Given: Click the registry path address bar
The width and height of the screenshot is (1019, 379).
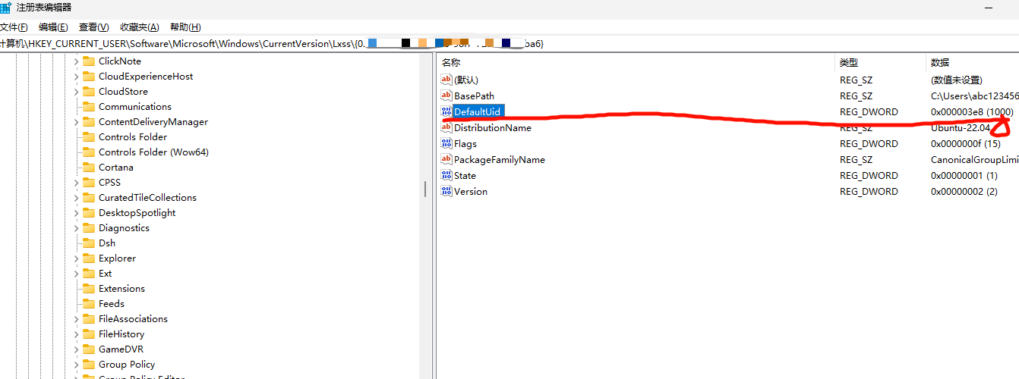Looking at the screenshot, I should [x=509, y=43].
